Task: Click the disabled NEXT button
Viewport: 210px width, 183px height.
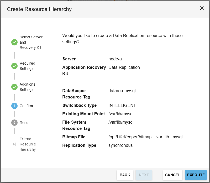Action: 144,175
